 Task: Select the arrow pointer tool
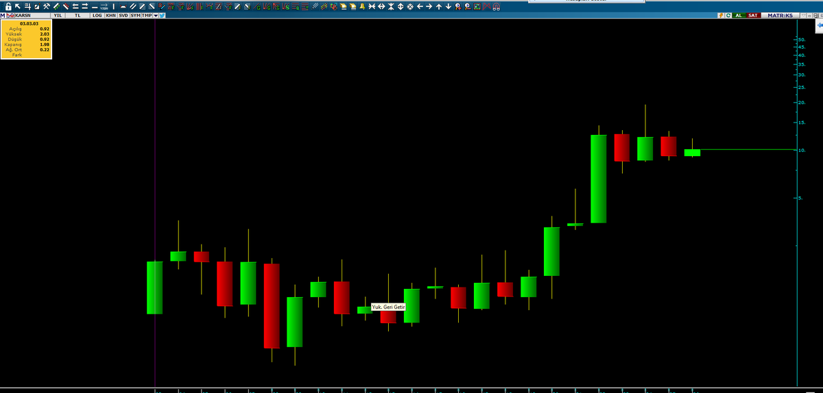tap(18, 6)
